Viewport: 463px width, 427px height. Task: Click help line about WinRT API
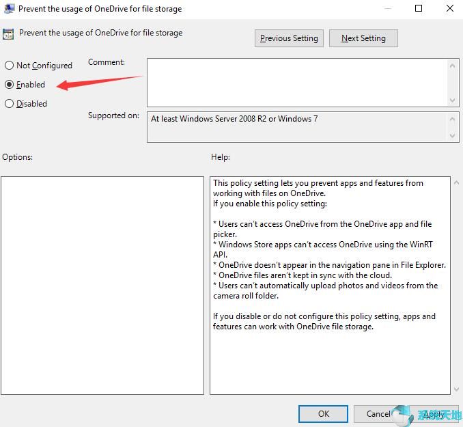(323, 249)
